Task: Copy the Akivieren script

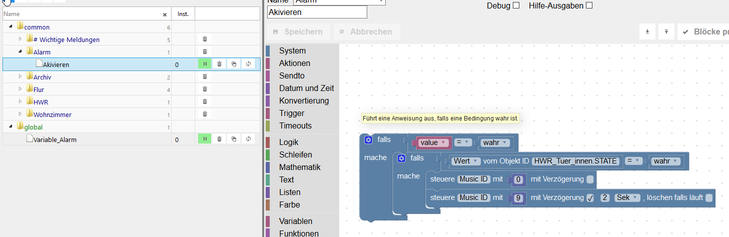Action: coord(234,64)
